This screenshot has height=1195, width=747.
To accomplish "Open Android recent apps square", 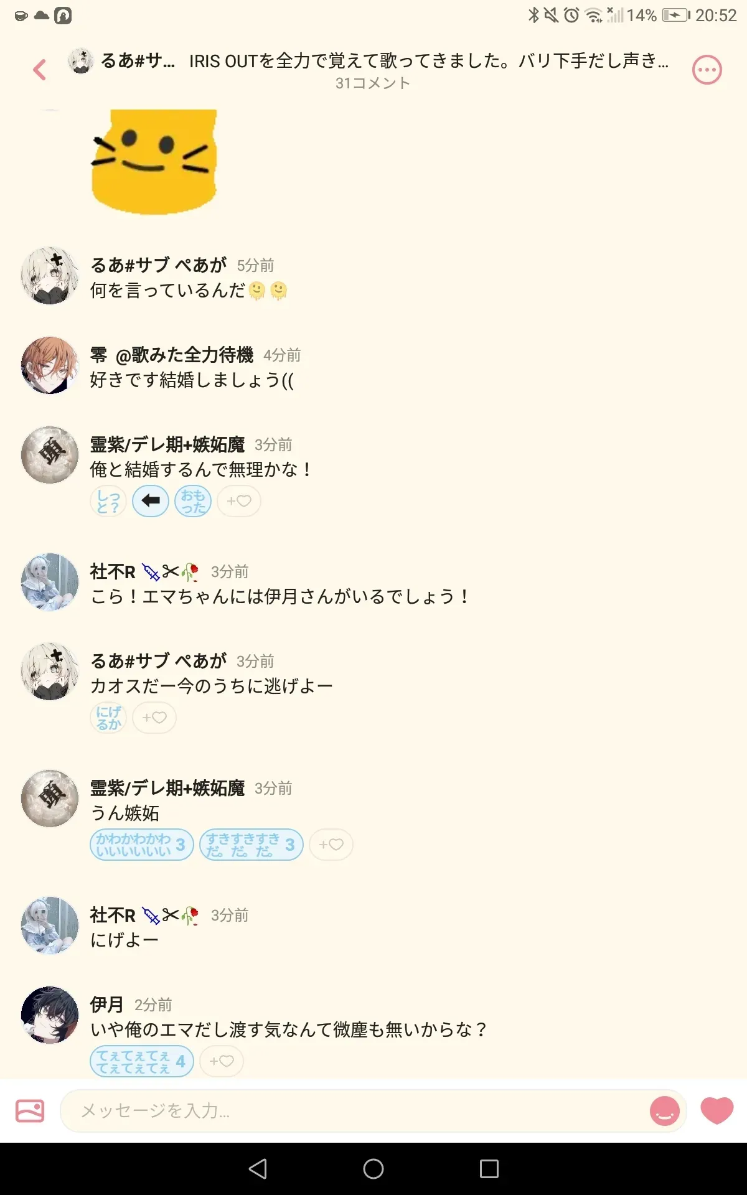I will 489,1169.
